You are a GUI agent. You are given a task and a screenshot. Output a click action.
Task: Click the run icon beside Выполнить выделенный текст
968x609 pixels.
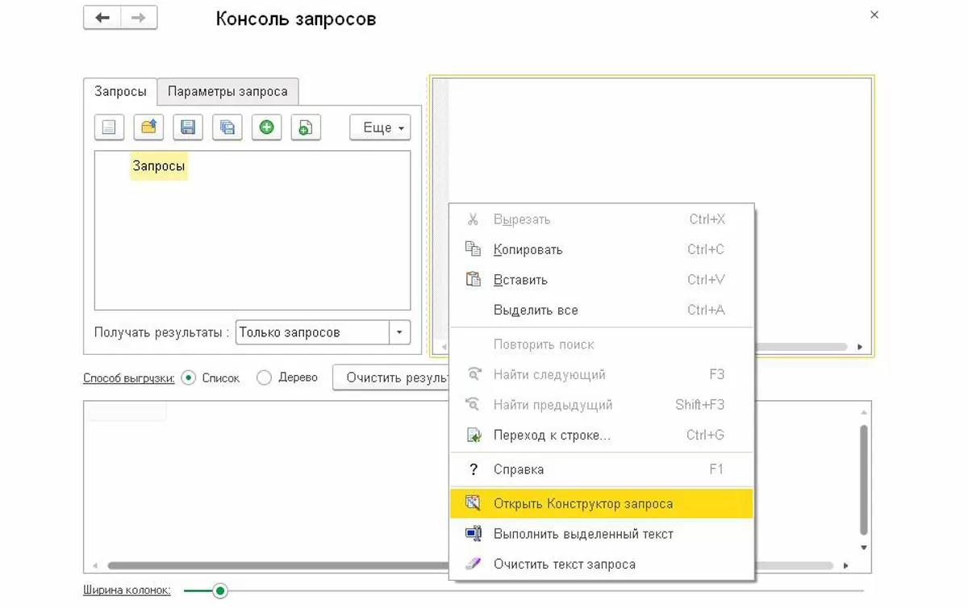(474, 534)
